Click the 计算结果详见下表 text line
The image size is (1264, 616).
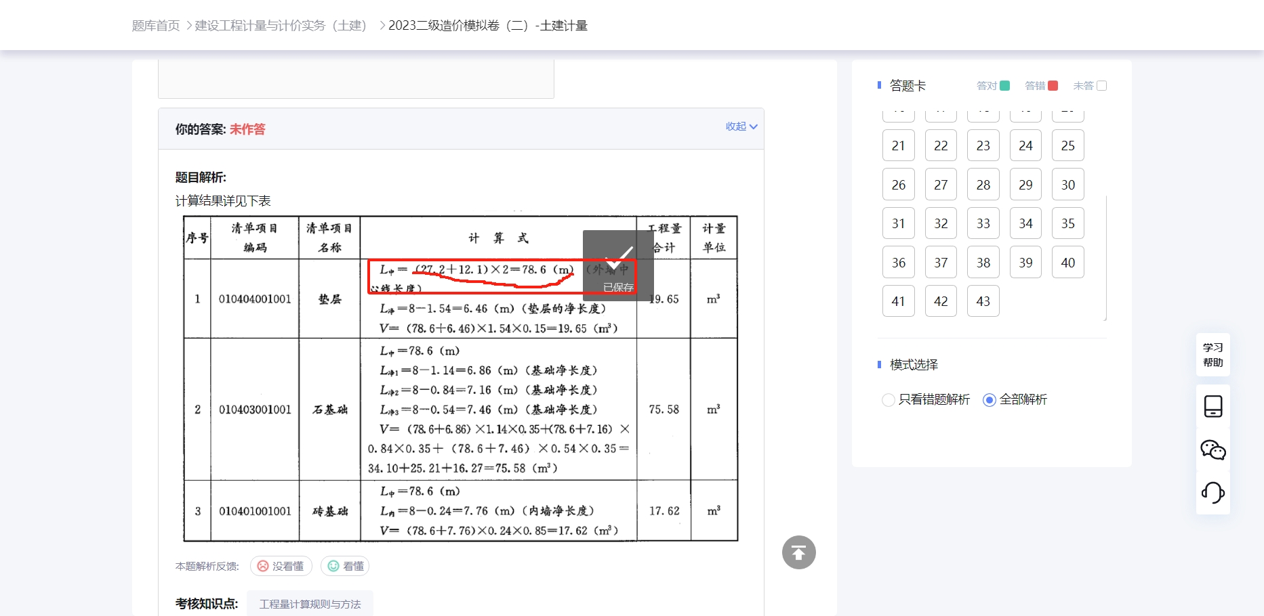click(223, 201)
